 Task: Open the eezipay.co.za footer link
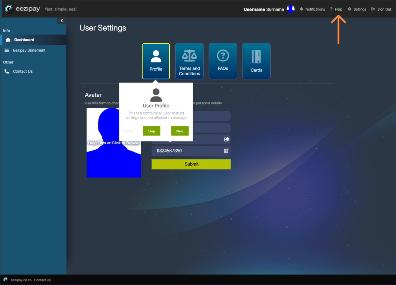point(21,280)
